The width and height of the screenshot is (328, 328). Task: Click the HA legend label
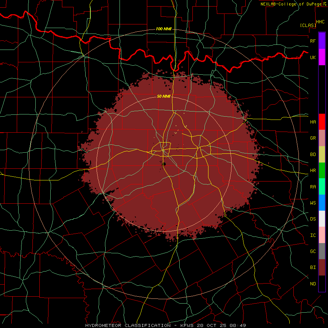[313, 122]
